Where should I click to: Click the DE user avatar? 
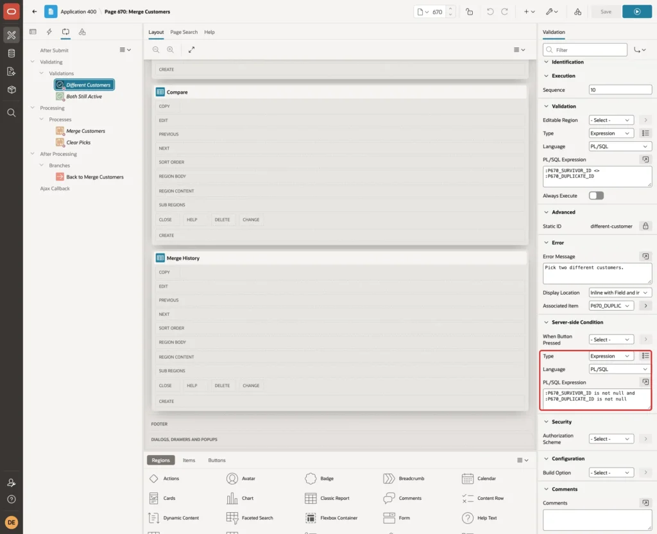click(x=12, y=522)
